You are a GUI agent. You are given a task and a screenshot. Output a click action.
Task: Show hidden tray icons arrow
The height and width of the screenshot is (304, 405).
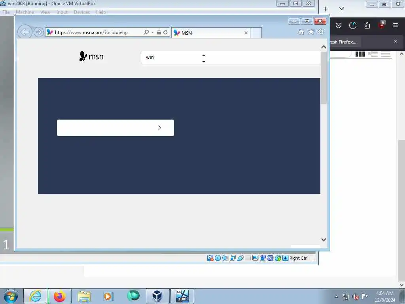tap(336, 296)
